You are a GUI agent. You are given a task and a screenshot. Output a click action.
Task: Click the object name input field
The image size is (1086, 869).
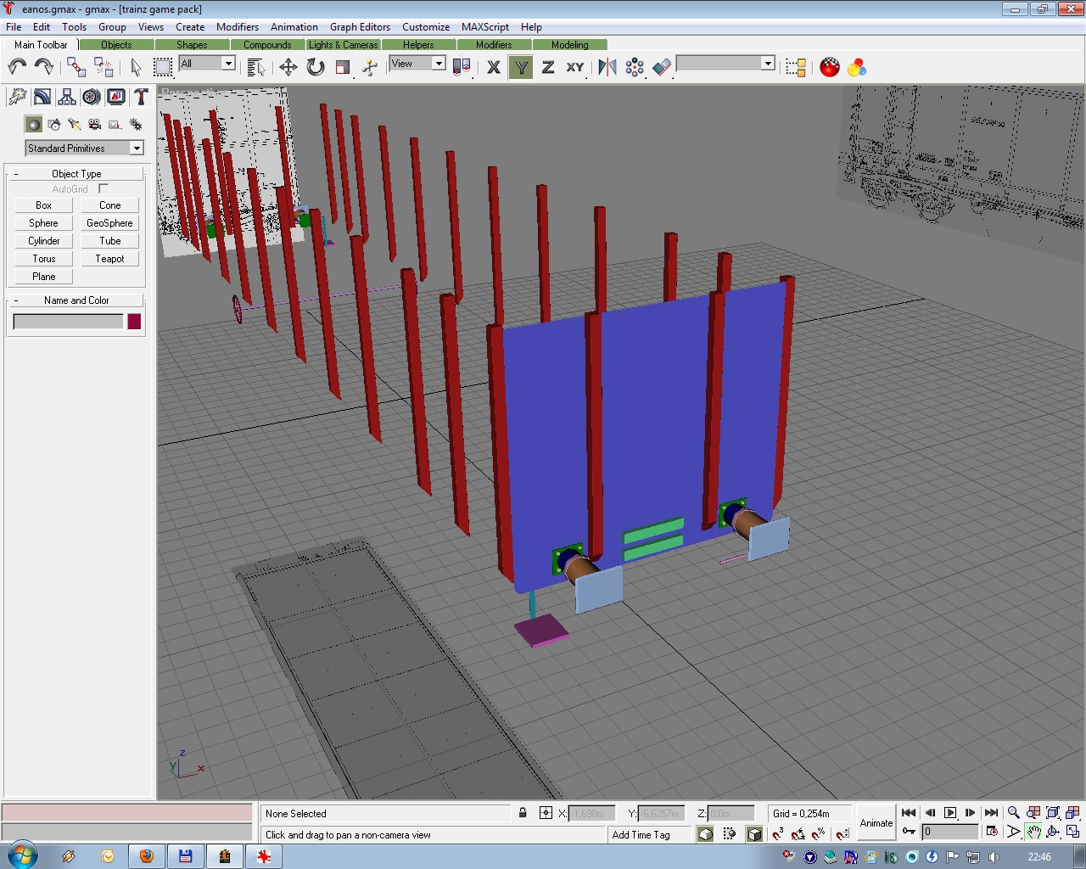pyautogui.click(x=68, y=322)
